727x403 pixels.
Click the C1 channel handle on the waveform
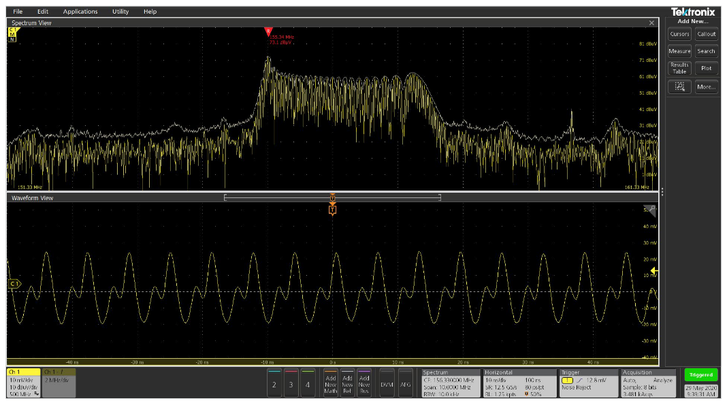point(14,283)
